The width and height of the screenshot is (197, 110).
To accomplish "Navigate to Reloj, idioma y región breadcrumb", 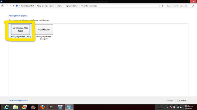I will tap(45, 6).
